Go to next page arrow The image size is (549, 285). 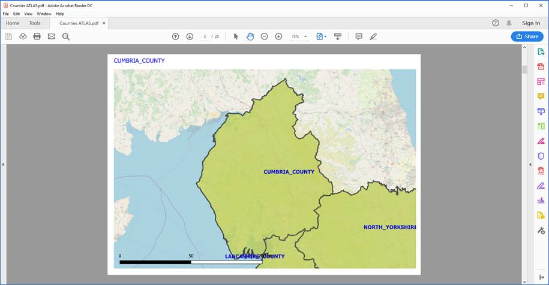[190, 37]
